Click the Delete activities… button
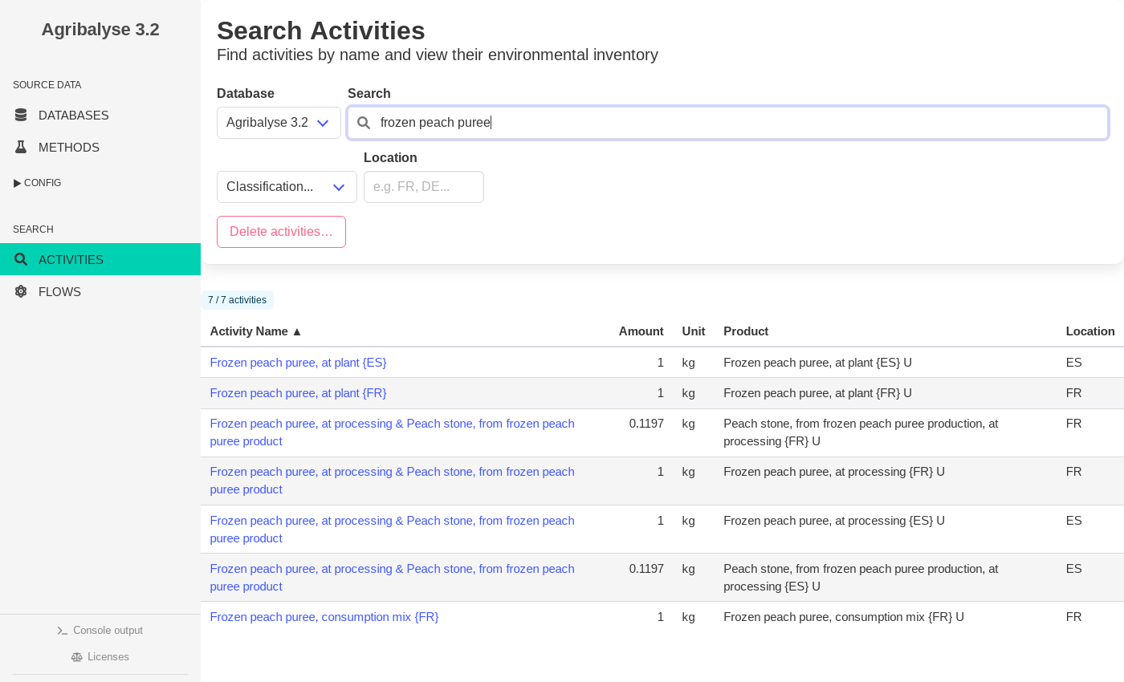1124x682 pixels. point(281,232)
